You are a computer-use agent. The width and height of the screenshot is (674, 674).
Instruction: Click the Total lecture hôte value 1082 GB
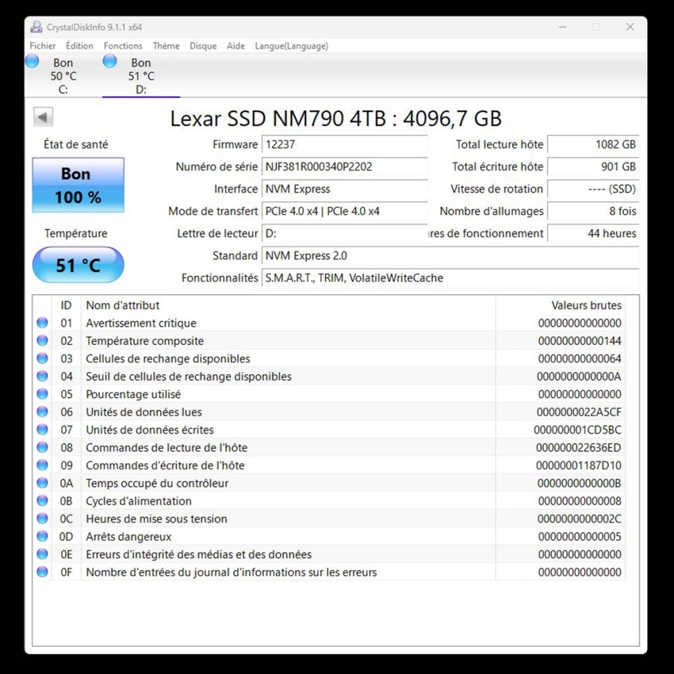coord(593,144)
